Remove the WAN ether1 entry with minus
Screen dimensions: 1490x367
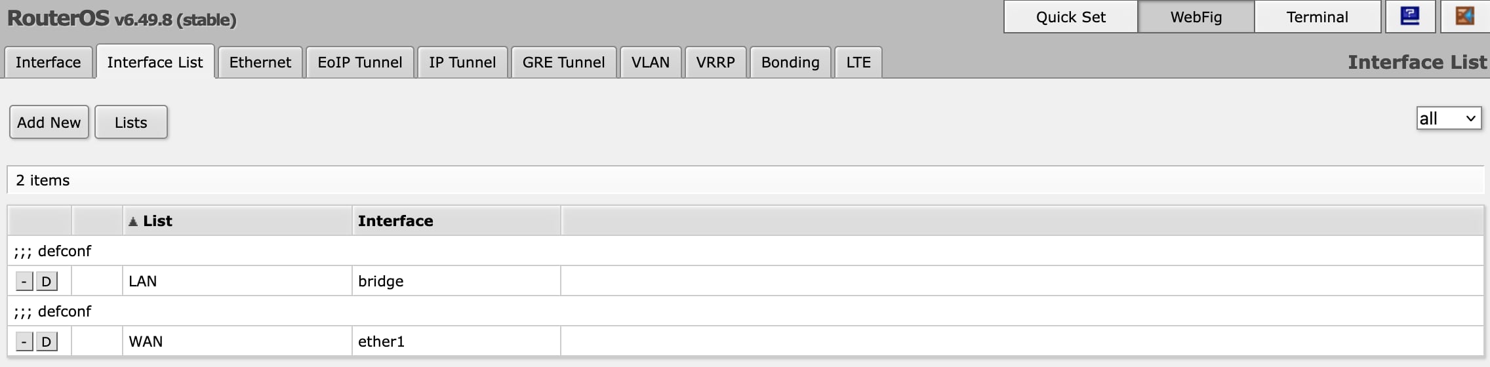[24, 342]
